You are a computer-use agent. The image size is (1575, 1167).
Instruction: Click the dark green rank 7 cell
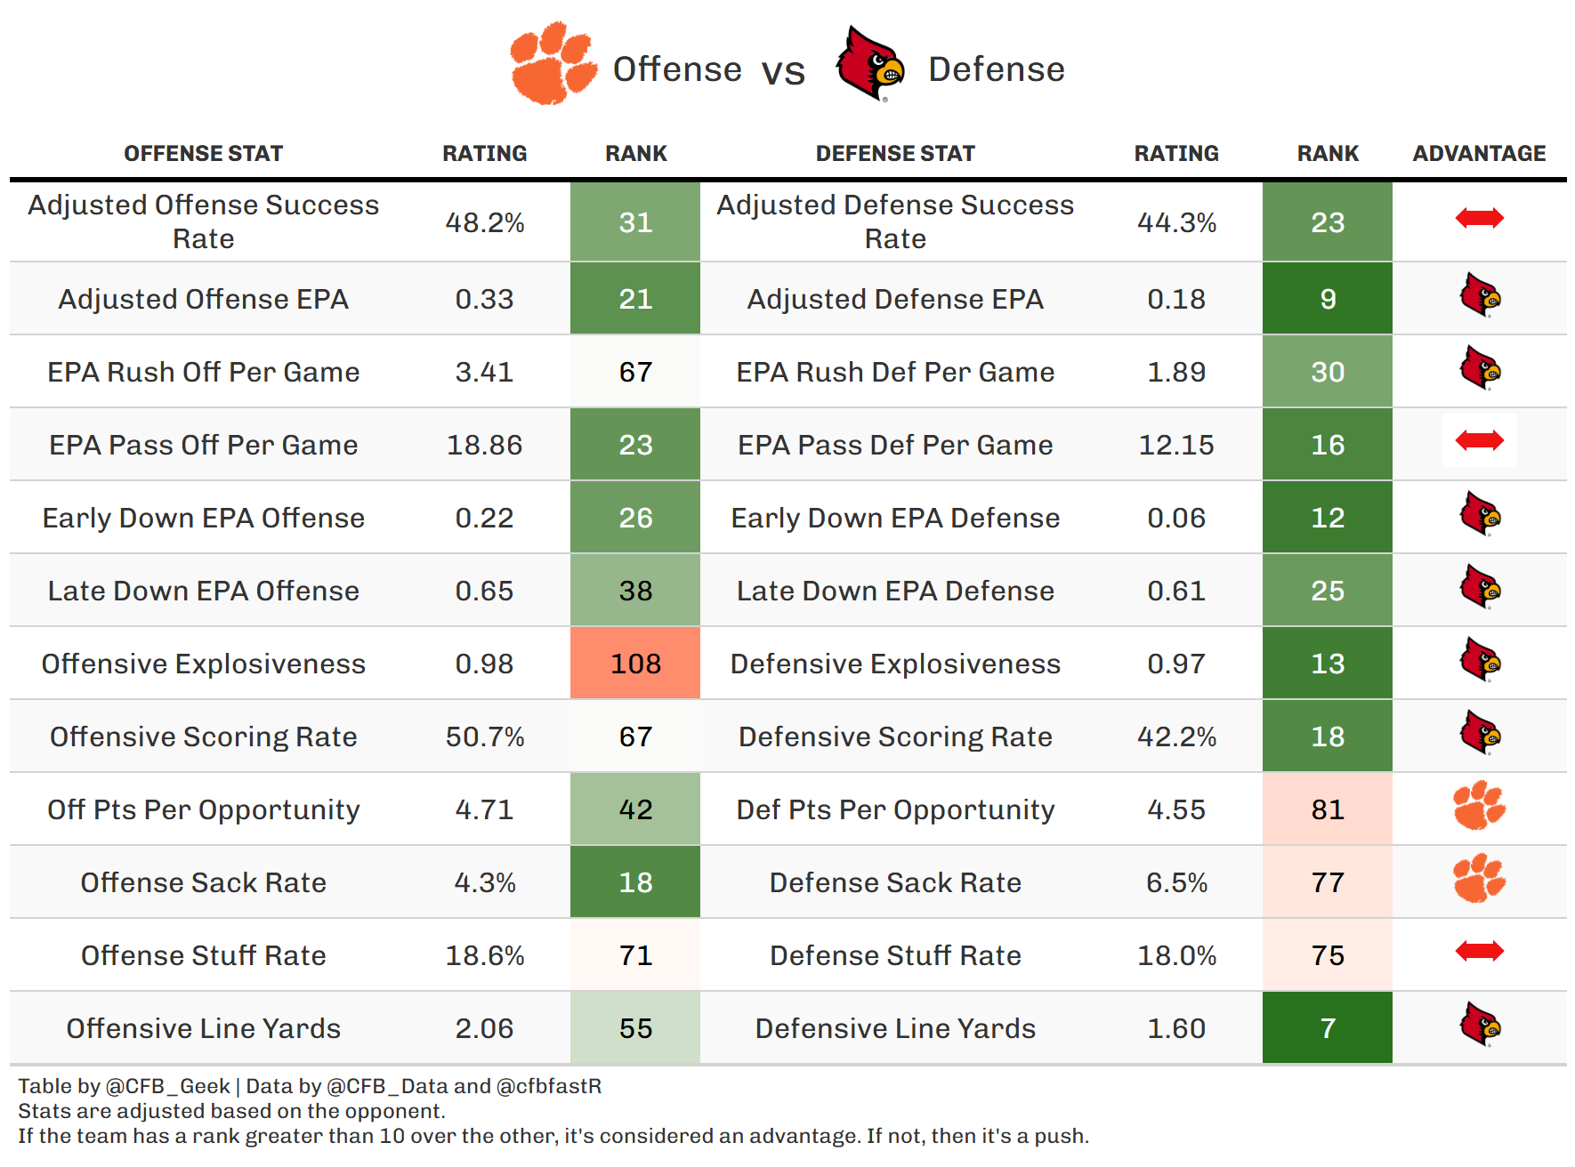click(x=1327, y=1028)
